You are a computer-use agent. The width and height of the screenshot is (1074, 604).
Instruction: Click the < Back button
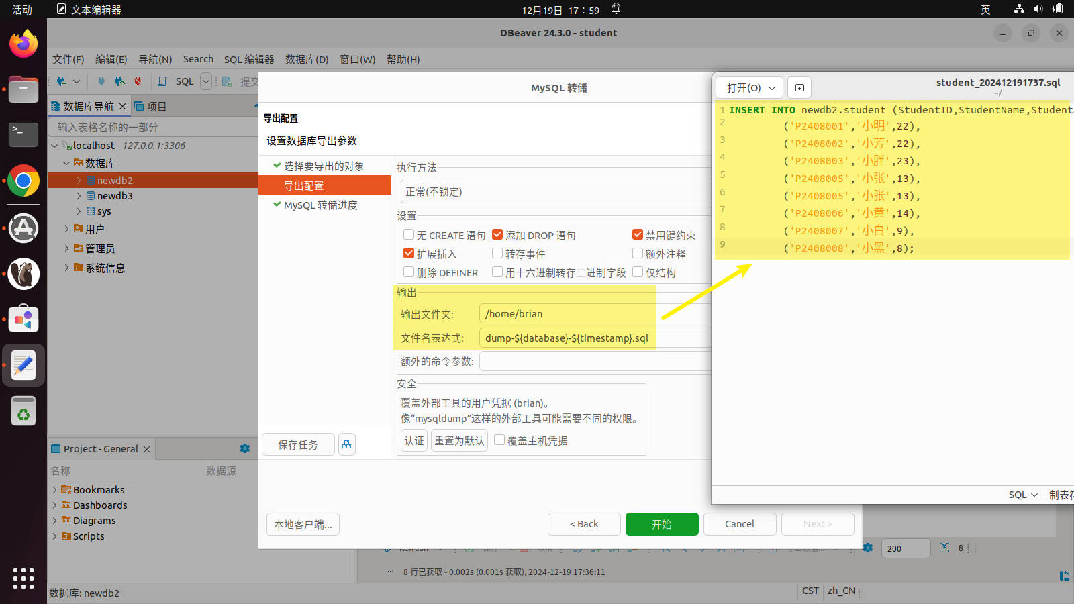pyautogui.click(x=584, y=524)
